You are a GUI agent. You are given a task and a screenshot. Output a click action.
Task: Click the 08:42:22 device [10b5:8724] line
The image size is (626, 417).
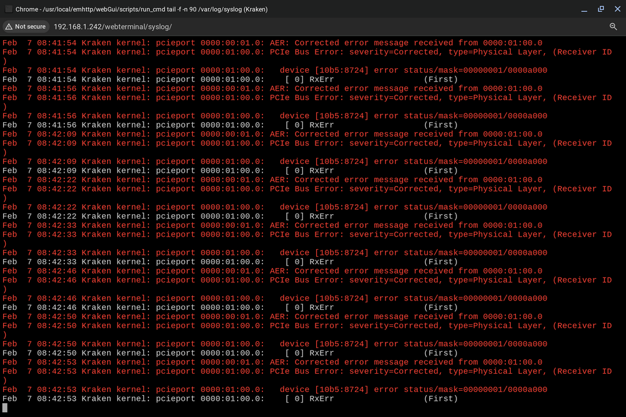[x=275, y=207]
